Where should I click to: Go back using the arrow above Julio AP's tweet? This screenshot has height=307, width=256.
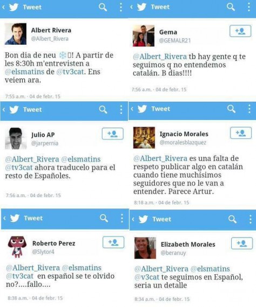(x=4, y=109)
